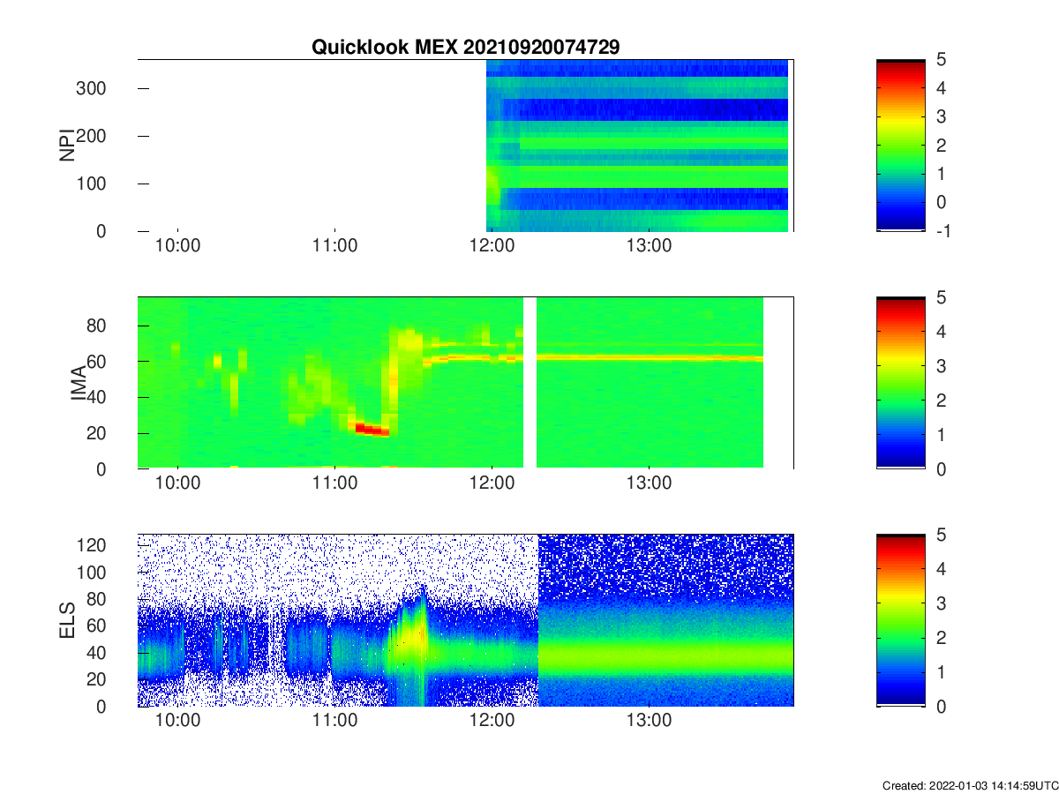Click the 13:00 label under the NPI plot
Screen dimensions: 1059x794
click(649, 246)
